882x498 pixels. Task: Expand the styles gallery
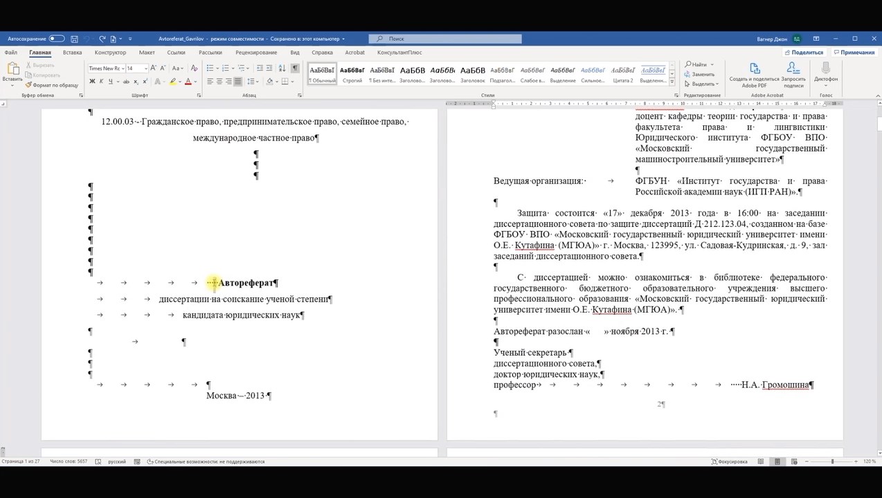coord(672,81)
